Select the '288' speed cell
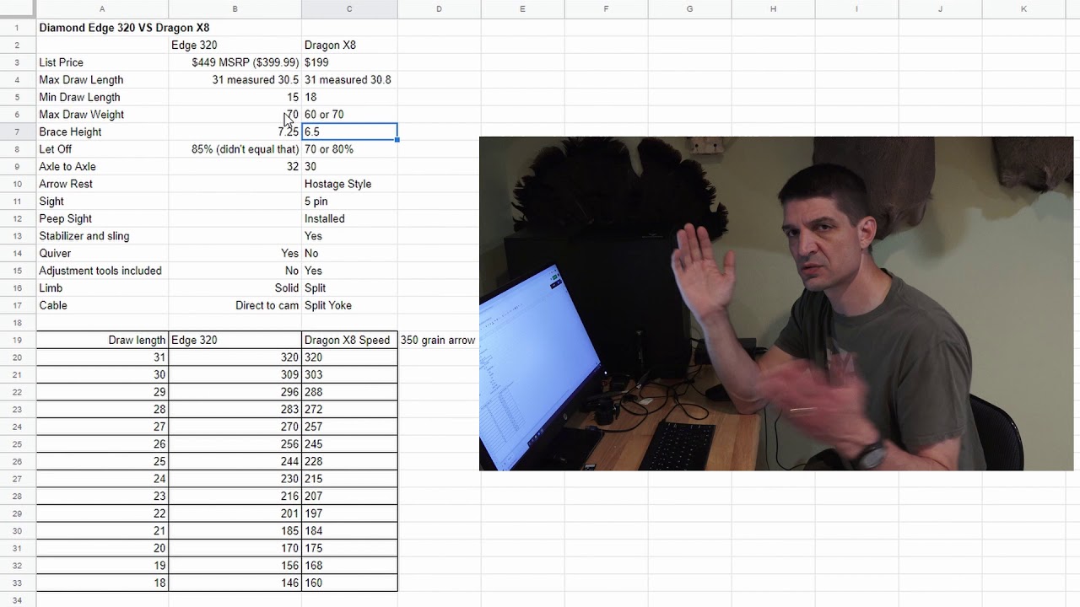Image resolution: width=1080 pixels, height=607 pixels. click(x=349, y=392)
